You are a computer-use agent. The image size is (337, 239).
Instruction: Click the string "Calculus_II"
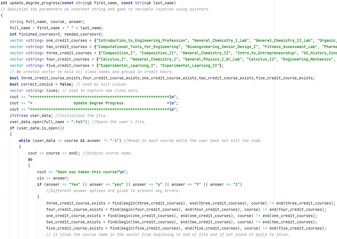click(x=261, y=59)
